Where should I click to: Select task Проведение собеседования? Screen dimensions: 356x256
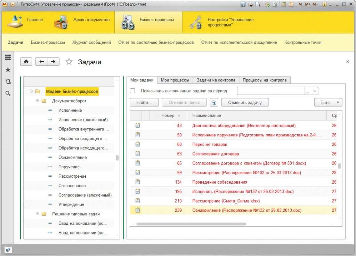pos(220,182)
